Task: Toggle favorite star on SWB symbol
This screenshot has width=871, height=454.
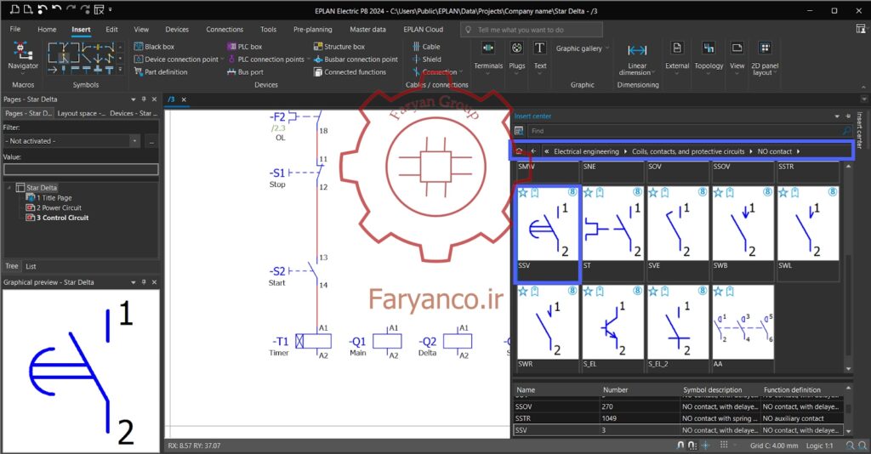Action: pos(718,193)
